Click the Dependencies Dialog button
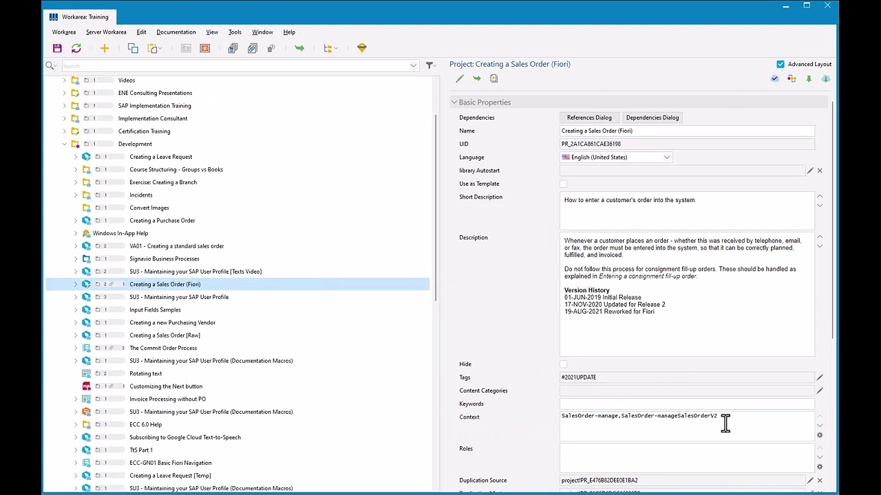This screenshot has height=495, width=881. (652, 118)
